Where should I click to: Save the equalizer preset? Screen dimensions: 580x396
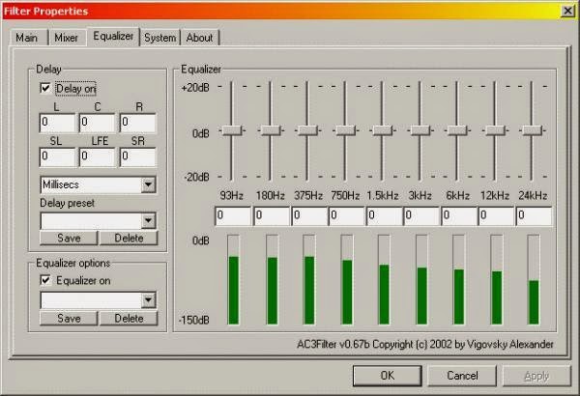[x=69, y=319]
